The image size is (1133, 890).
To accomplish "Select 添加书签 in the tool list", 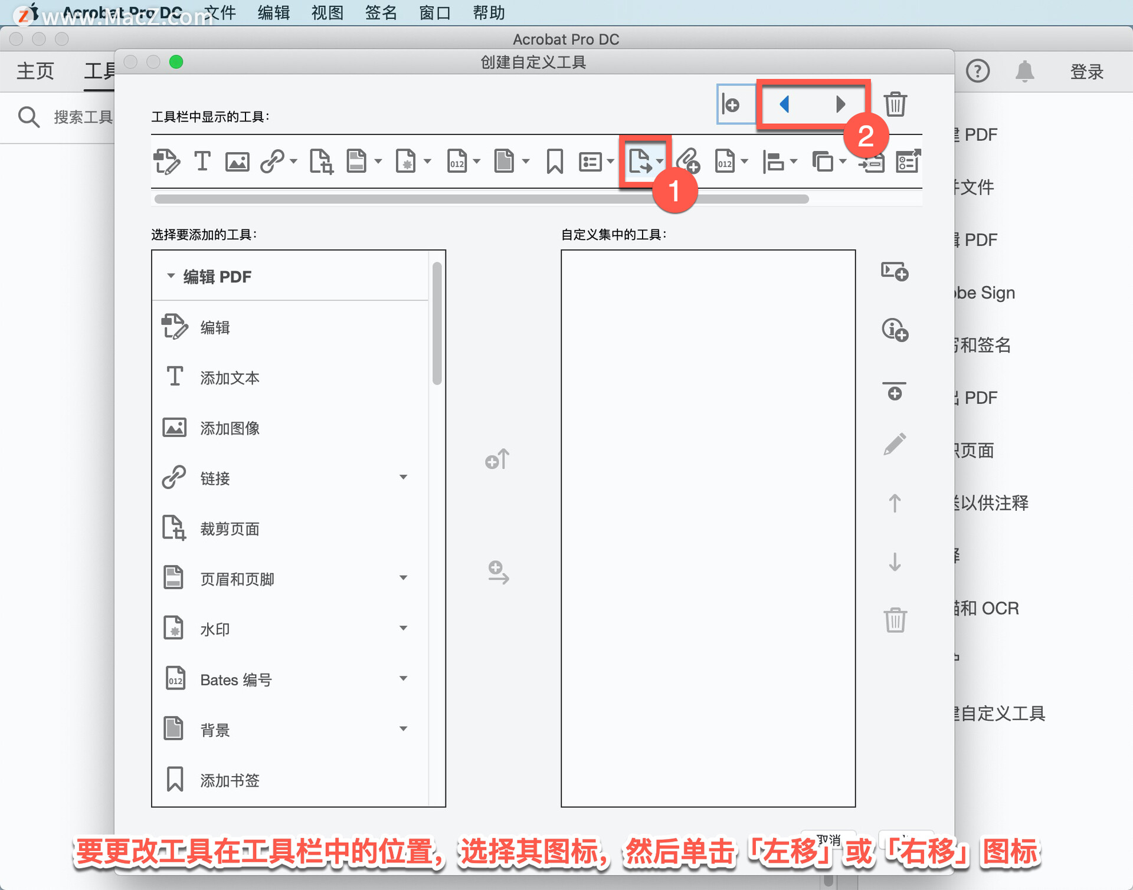I will (290, 780).
